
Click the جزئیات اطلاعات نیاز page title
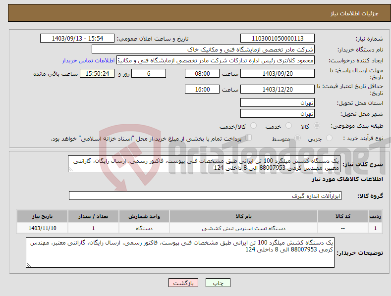(354, 13)
